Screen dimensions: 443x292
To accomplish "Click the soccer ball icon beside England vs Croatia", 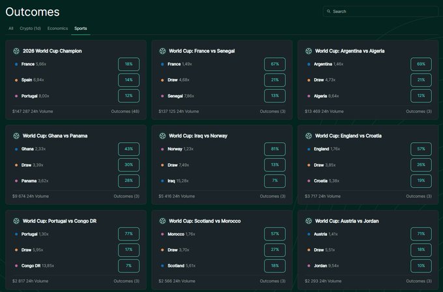I will click(309, 136).
